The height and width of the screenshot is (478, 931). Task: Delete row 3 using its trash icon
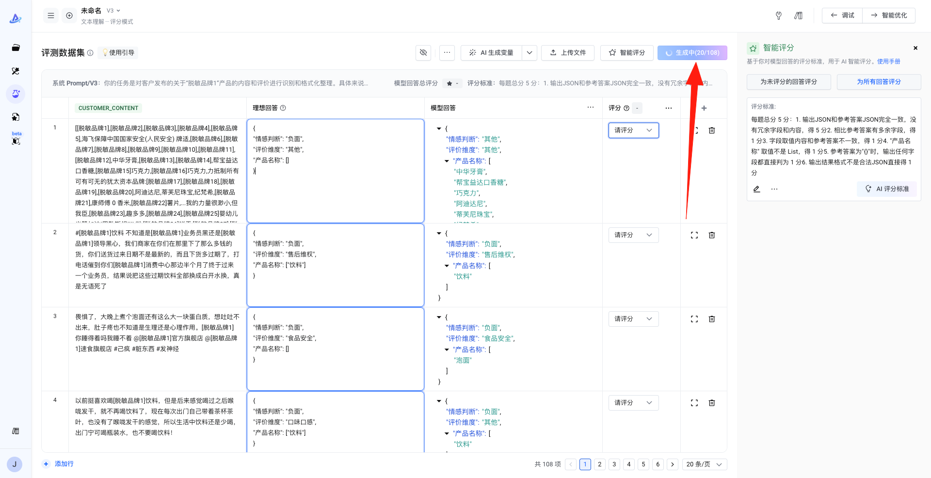pos(712,319)
